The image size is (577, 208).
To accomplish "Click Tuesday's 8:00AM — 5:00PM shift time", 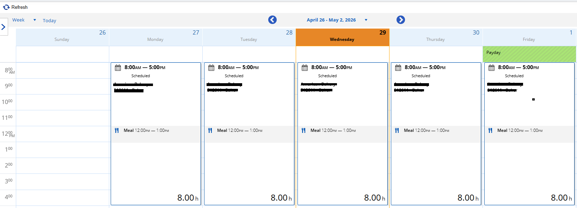I will [238, 67].
